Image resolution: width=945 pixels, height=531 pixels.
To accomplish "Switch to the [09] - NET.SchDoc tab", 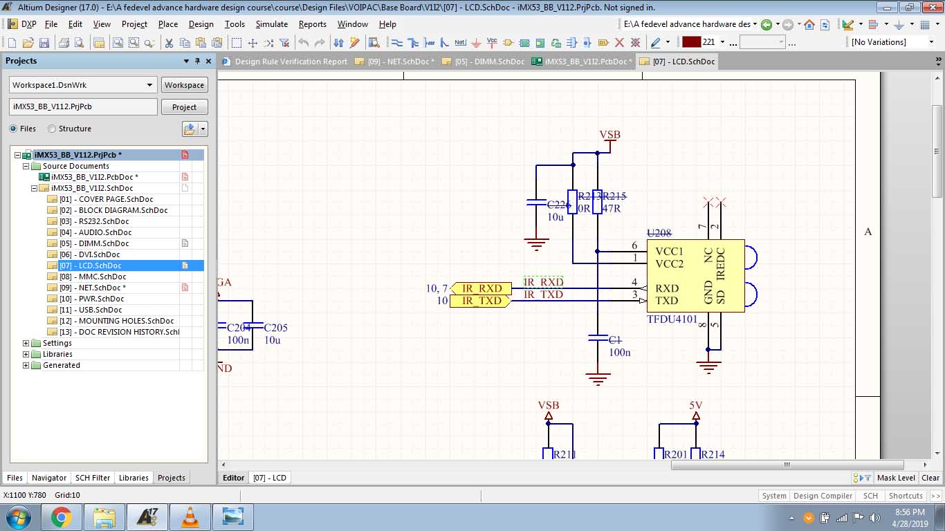I will click(x=394, y=62).
